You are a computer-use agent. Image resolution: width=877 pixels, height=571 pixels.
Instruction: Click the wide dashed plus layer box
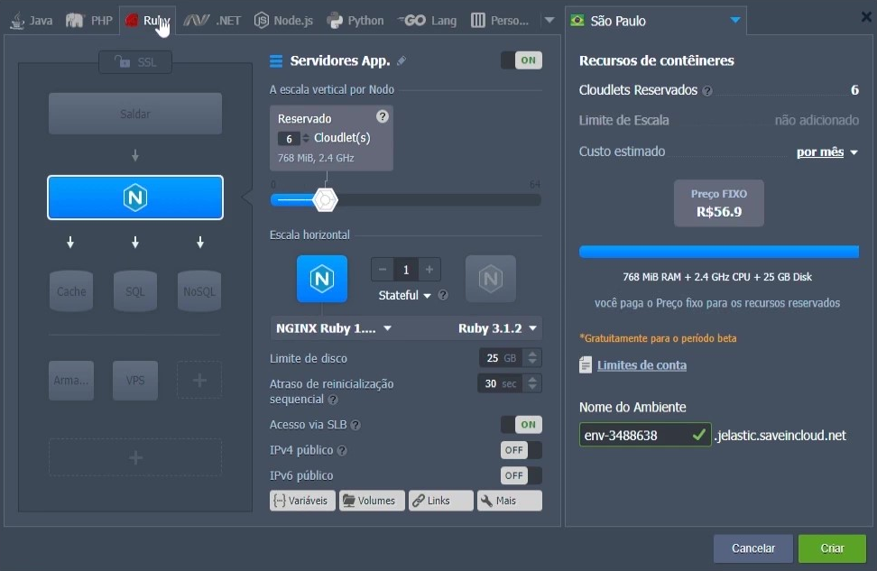[x=135, y=457]
